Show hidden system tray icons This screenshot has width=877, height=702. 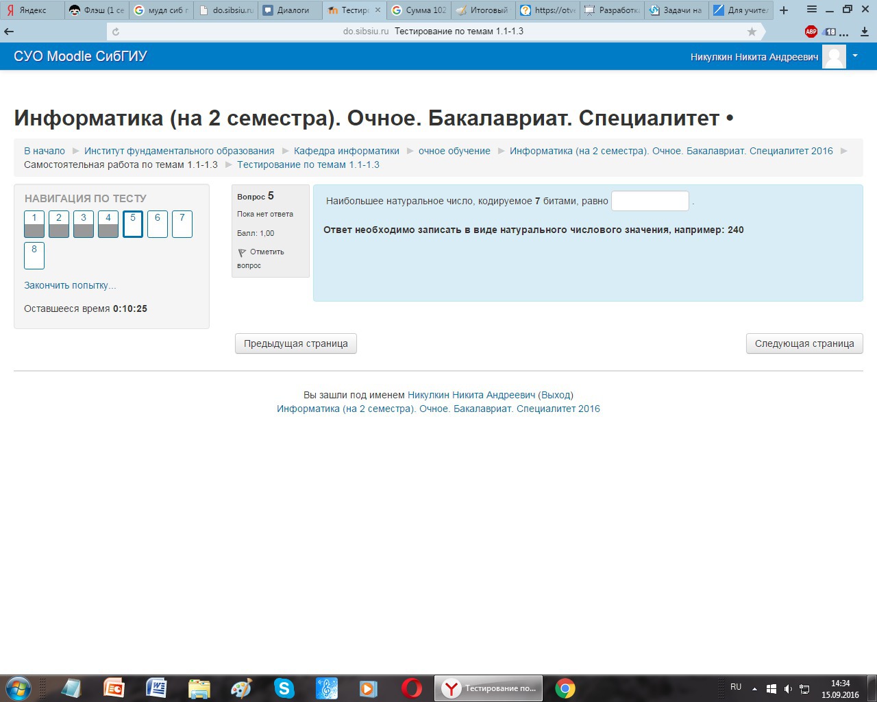point(754,688)
